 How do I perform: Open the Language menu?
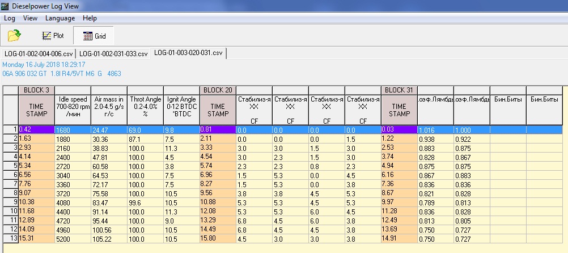click(60, 18)
